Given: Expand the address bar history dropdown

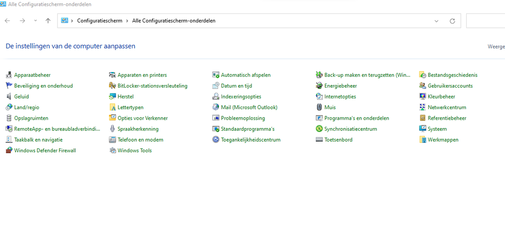Looking at the screenshot, I should pyautogui.click(x=436, y=21).
